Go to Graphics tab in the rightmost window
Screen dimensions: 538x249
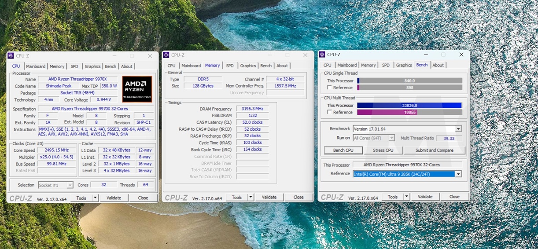tap(404, 65)
